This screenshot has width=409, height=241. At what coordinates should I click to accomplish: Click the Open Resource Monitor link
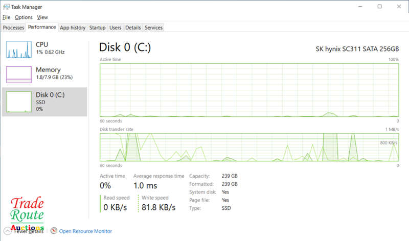tap(85, 231)
